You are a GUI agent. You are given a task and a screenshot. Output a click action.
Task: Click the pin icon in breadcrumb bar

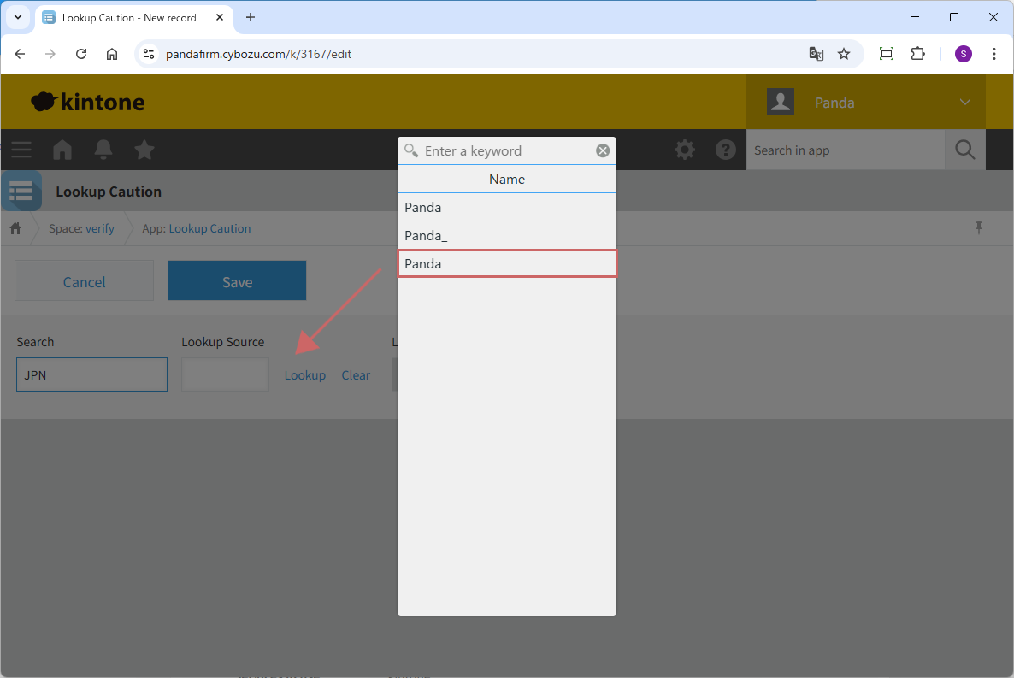979,227
